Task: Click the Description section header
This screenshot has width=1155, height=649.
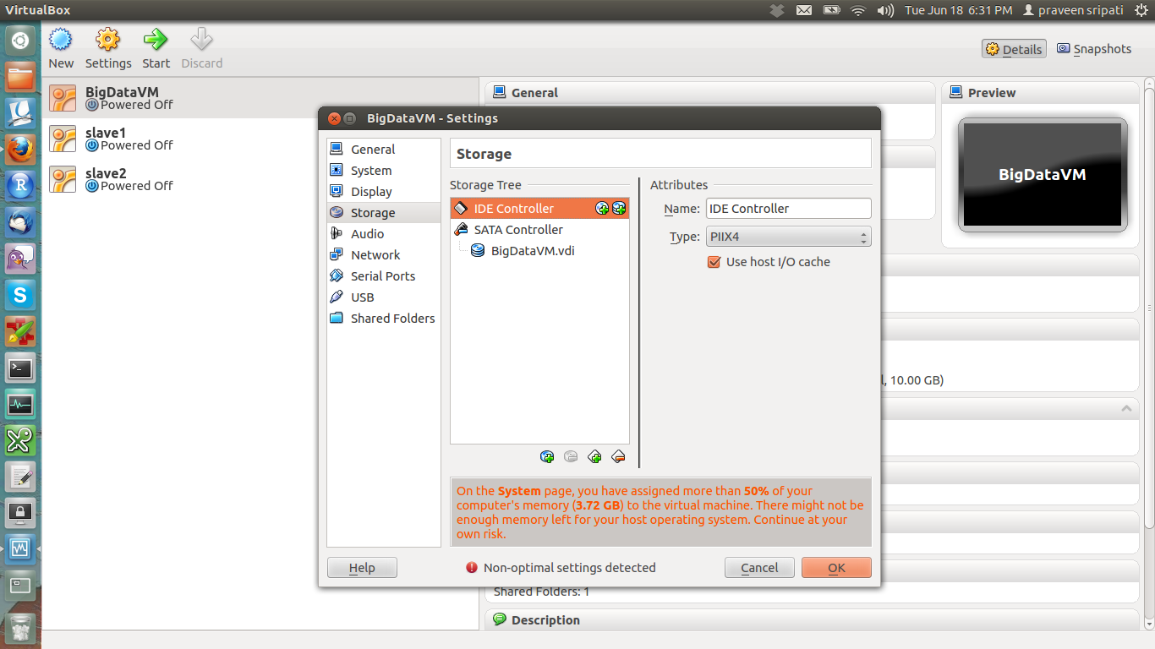Action: pos(812,620)
